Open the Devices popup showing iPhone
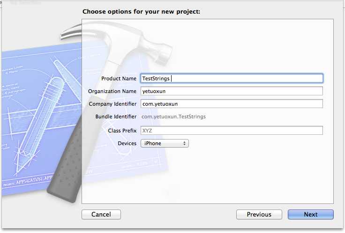 pyautogui.click(x=165, y=143)
